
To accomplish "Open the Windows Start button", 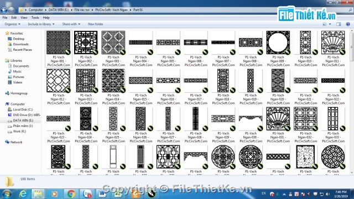I will (7, 194).
